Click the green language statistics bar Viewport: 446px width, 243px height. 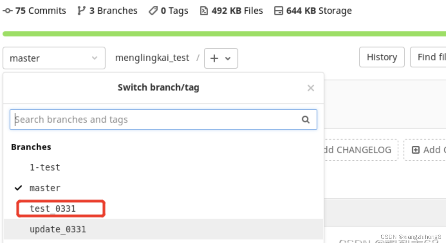click(223, 33)
